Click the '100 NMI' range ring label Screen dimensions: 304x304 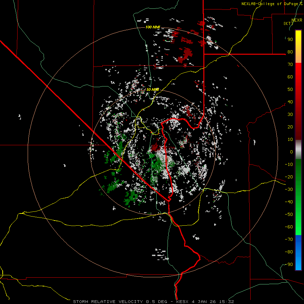pyautogui.click(x=153, y=27)
